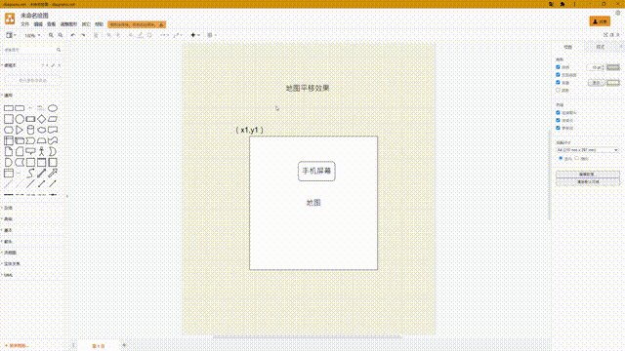Toggle the grid checkbox in the view section
This screenshot has width=625, height=351.
tap(558, 67)
